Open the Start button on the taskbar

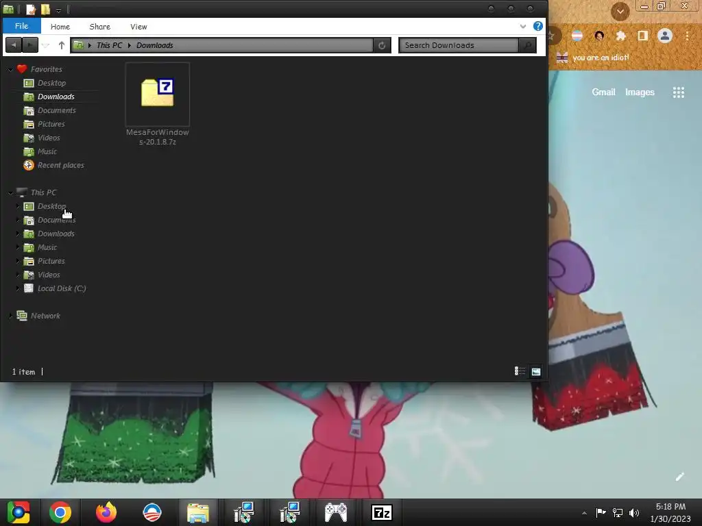coord(19,512)
